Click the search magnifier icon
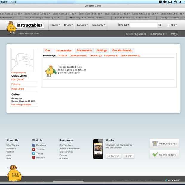The image size is (185, 185). pyautogui.click(x=160, y=25)
